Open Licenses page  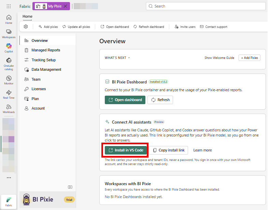pos(48,89)
